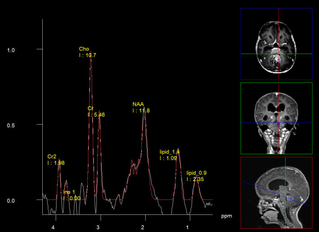Click the 0.5 value on vertical axis
Screen dimensions: 319x232
11,125
